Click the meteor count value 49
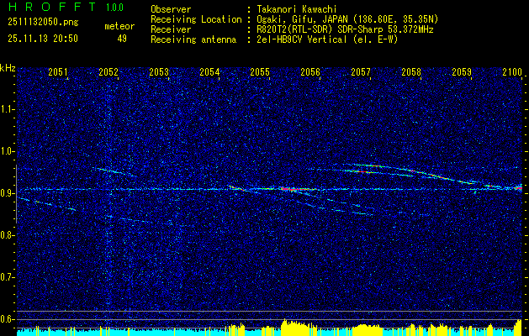The image size is (529, 336). [122, 39]
